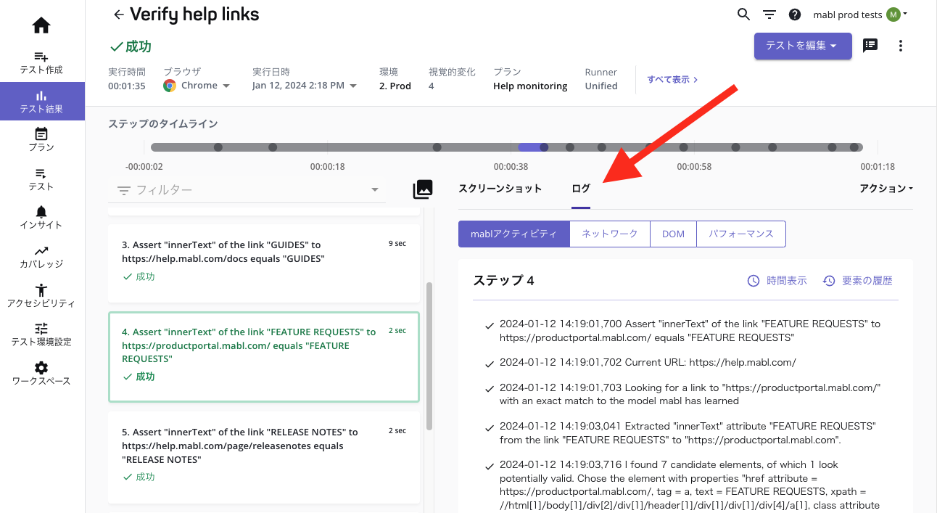Select the mablアクティビティ log tab
The width and height of the screenshot is (937, 513).
tap(514, 234)
